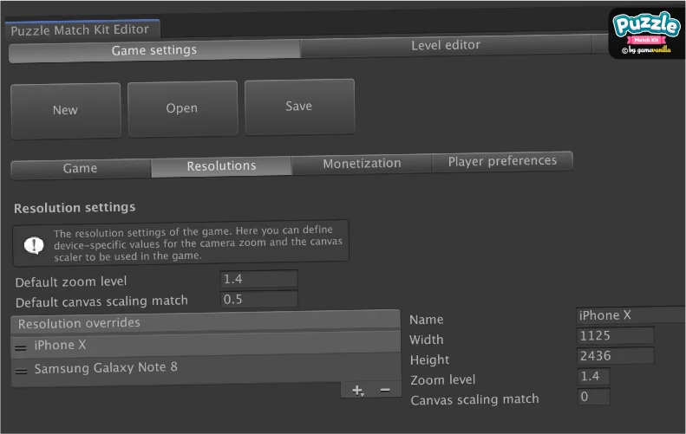Screen dimensions: 686x434
Task: Click the Resolution overrides list header
Action: (x=206, y=322)
